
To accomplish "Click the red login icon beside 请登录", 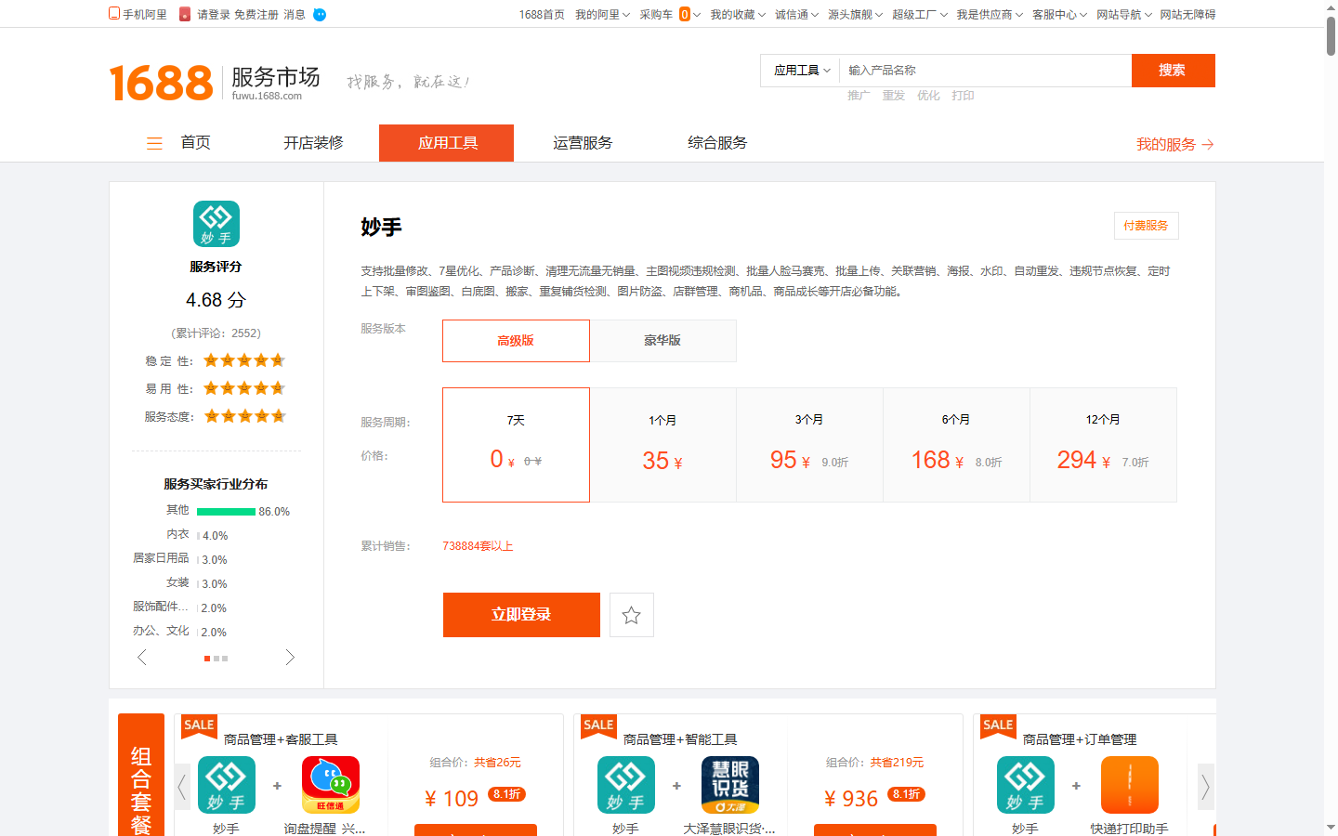I will click(x=185, y=14).
